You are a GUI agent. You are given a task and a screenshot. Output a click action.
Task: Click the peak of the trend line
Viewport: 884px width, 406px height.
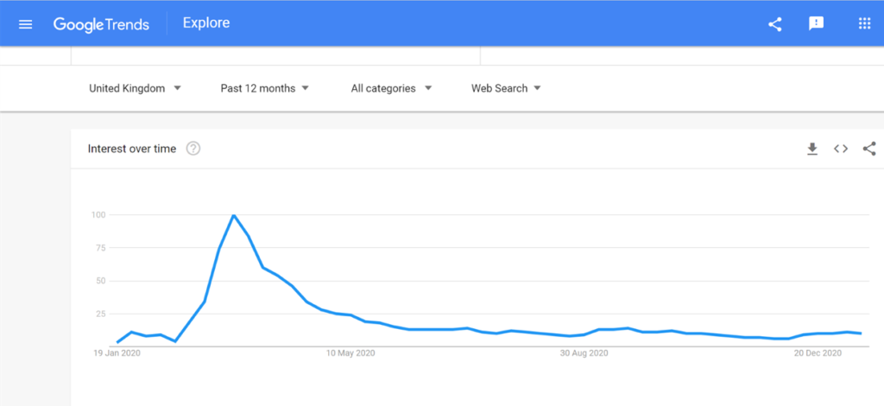tap(233, 215)
